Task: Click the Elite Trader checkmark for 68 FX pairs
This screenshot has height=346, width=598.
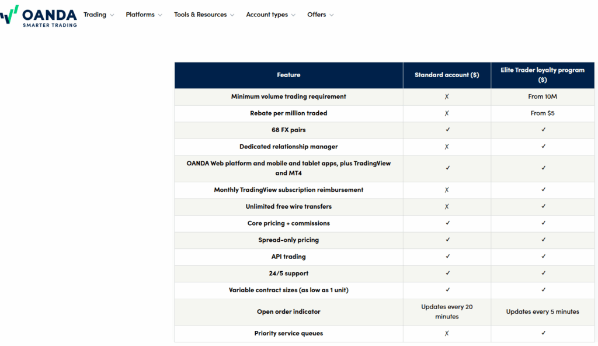Action: point(544,130)
